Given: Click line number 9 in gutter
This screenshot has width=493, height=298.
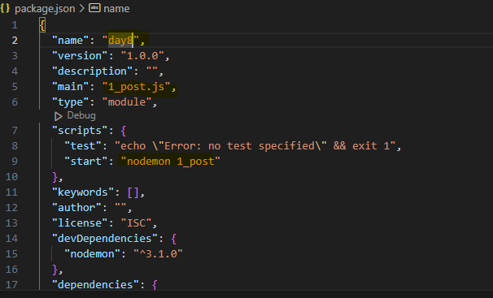Looking at the screenshot, I should pos(15,162).
